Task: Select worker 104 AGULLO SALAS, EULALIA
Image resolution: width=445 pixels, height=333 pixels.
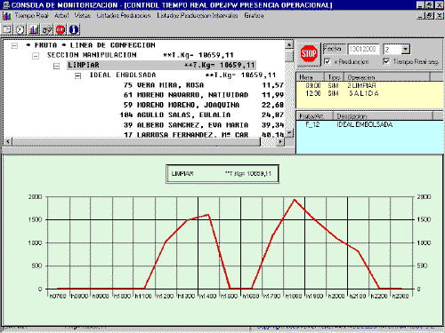Action: pos(202,115)
